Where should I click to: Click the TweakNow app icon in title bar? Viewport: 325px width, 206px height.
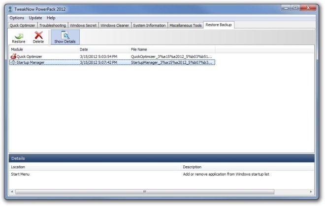tap(10, 9)
